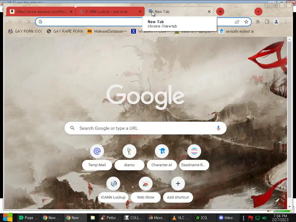This screenshot has width=296, height=222.
Task: Switch to the ICANN Lookup tab
Action: 110,12
